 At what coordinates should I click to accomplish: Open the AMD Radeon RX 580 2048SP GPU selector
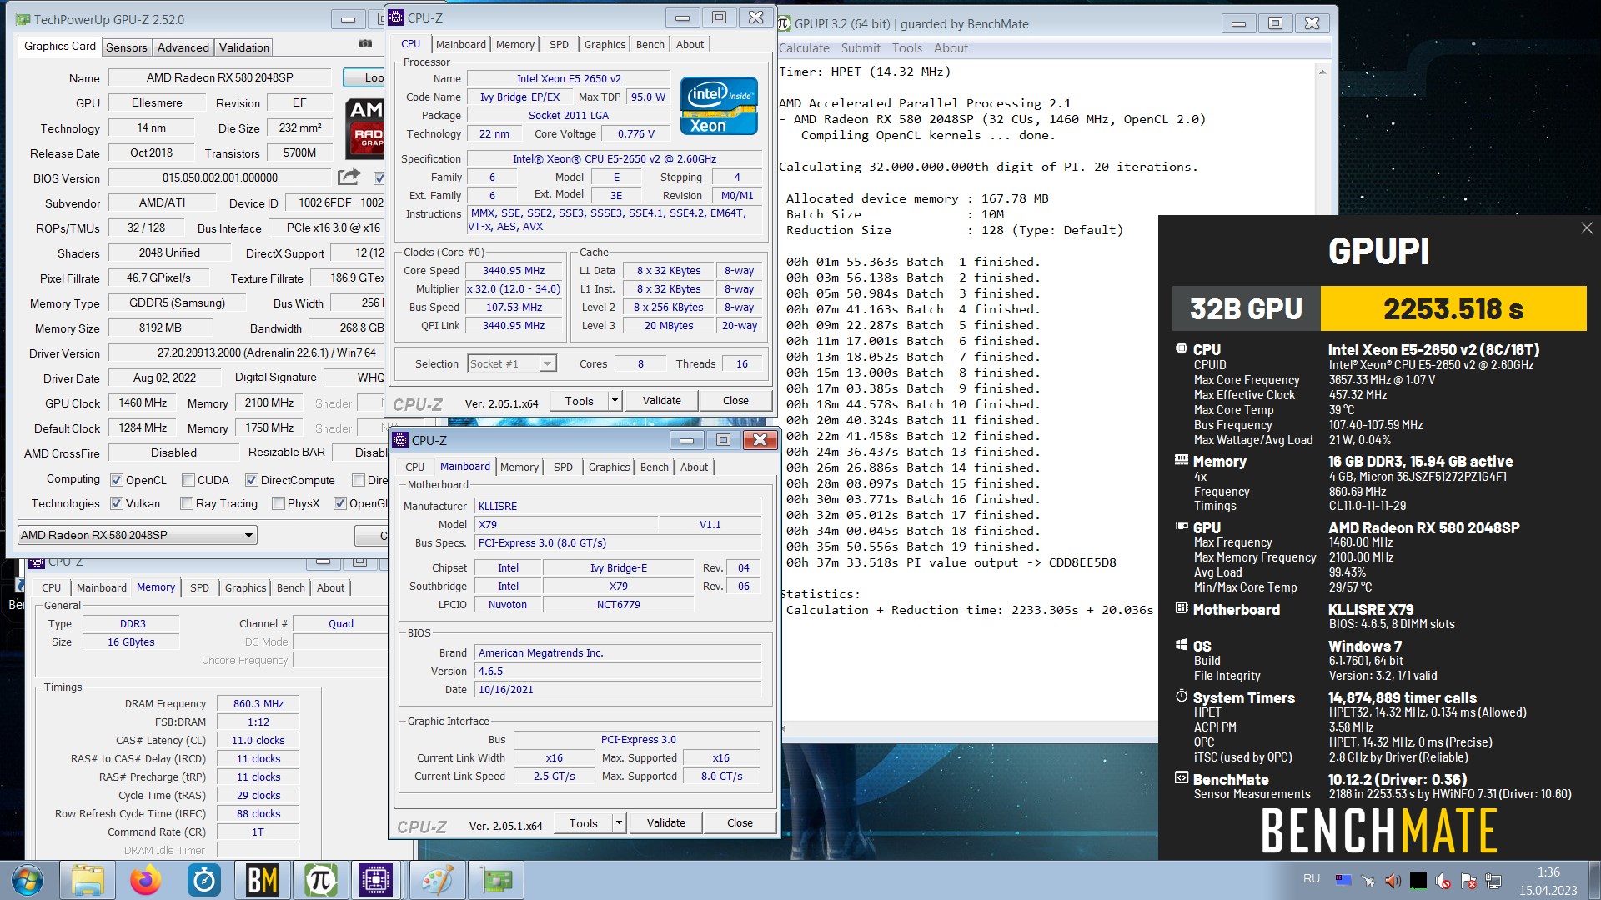point(138,535)
